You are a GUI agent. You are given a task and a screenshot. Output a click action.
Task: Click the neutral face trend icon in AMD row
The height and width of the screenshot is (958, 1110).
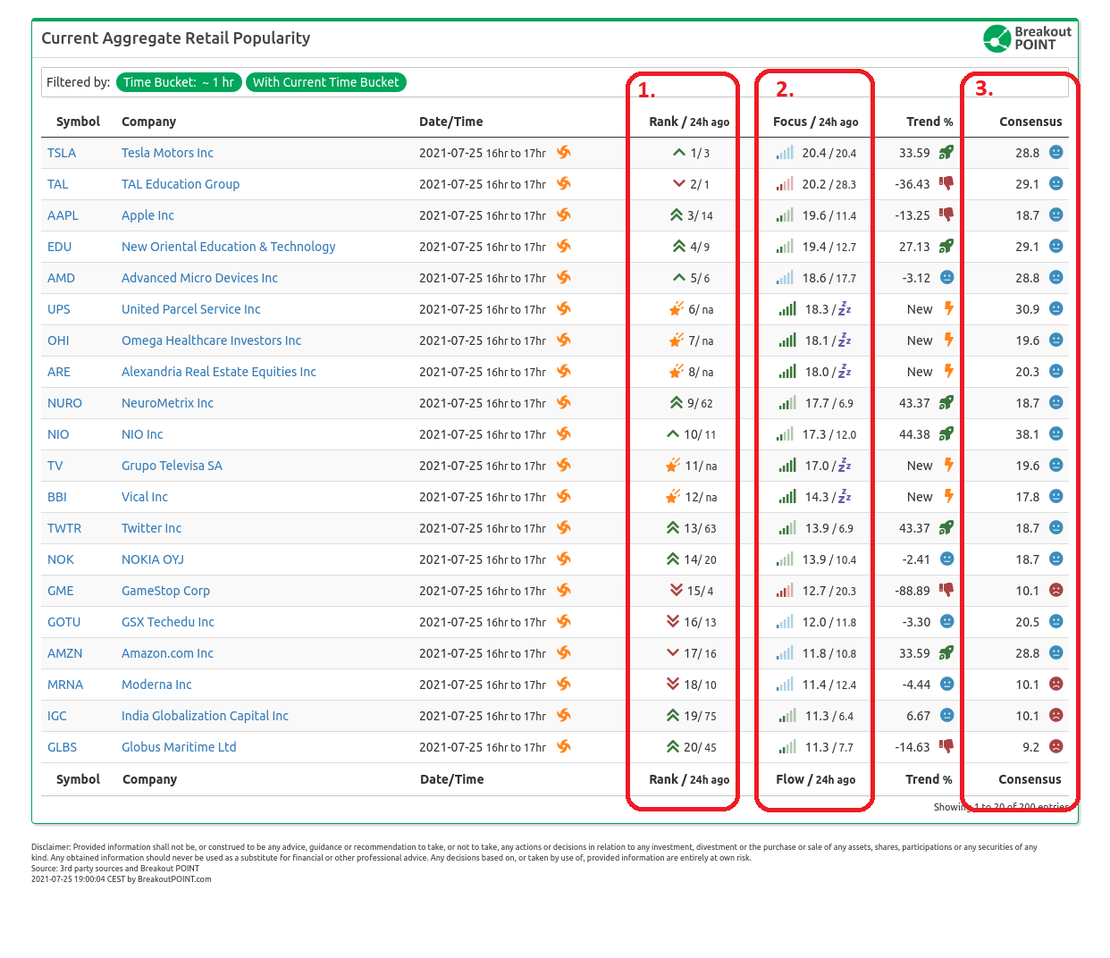click(x=947, y=277)
